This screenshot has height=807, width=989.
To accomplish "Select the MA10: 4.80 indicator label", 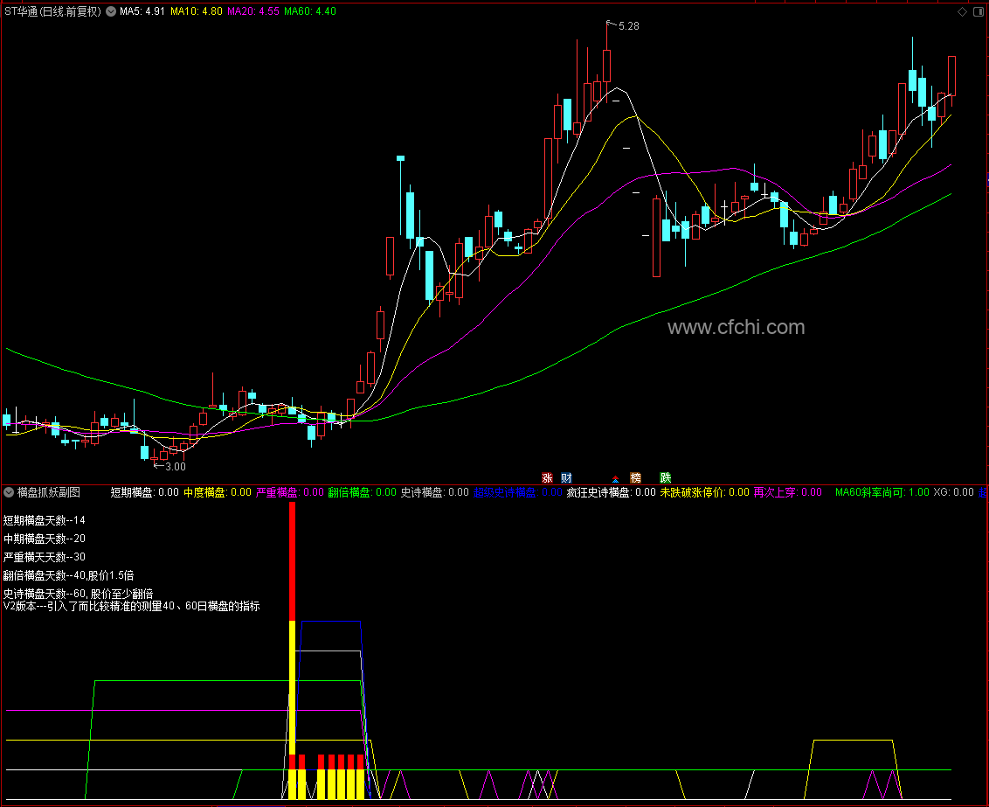I will (197, 11).
